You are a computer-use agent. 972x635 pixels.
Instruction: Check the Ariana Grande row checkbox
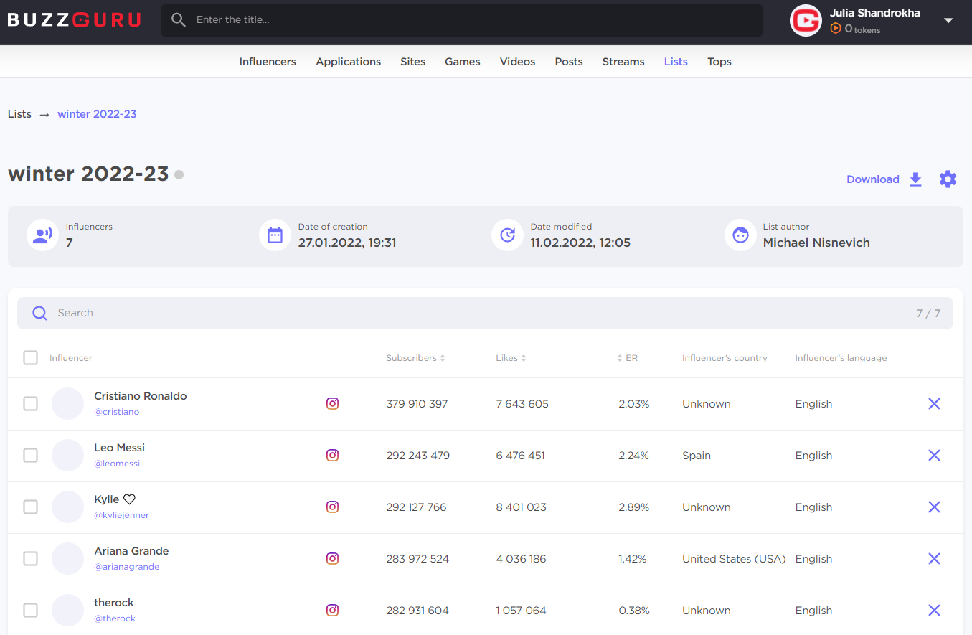(30, 559)
